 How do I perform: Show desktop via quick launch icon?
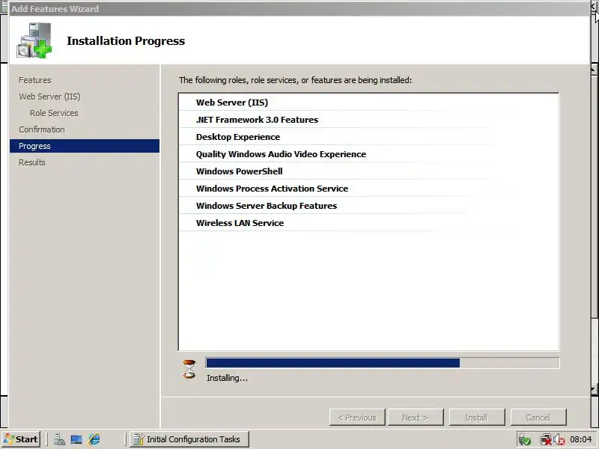coord(76,439)
